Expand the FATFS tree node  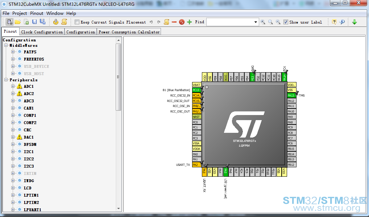(13, 52)
